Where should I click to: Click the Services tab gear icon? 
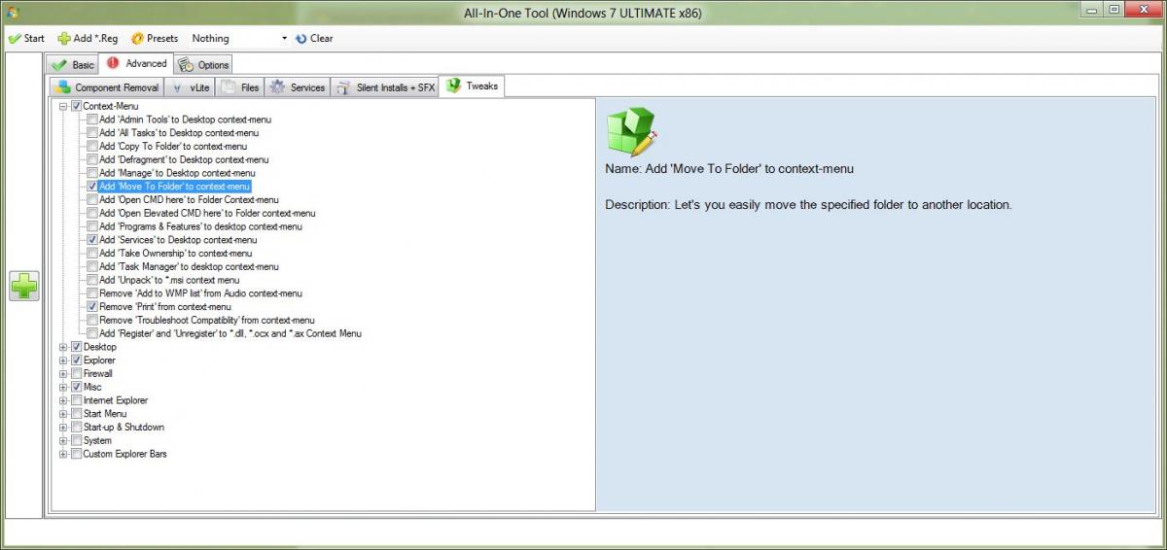(x=278, y=86)
